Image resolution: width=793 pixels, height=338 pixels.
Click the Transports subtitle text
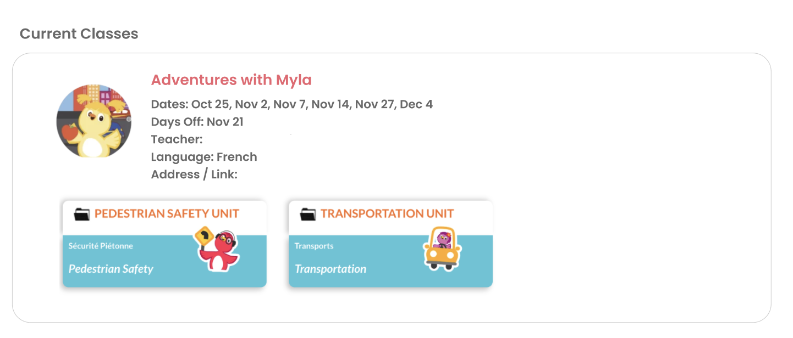pyautogui.click(x=314, y=246)
